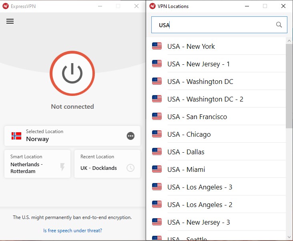
Task: Click the ExpressVPN logo in the main window title bar
Action: (x=6, y=6)
